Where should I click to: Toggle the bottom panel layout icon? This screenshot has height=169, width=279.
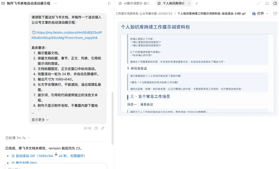[x=267, y=3]
